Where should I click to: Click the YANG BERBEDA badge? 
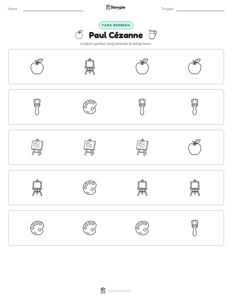[116, 25]
